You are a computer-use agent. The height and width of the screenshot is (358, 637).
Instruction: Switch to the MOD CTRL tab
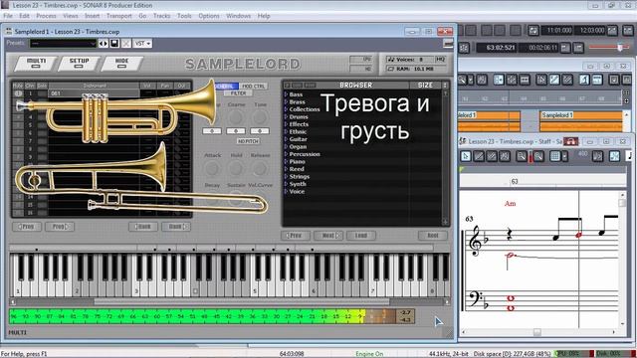253,87
